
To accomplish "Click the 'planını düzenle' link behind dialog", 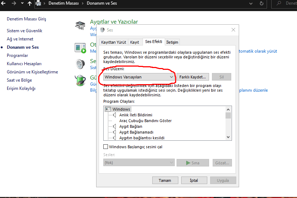I will (x=253, y=90).
